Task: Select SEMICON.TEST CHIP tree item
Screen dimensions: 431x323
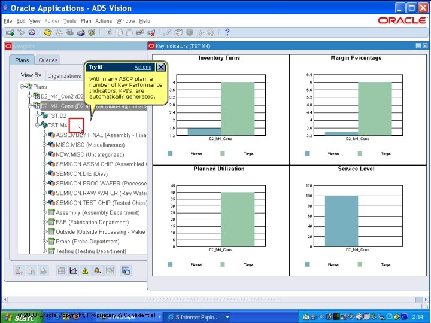Action: tap(101, 203)
